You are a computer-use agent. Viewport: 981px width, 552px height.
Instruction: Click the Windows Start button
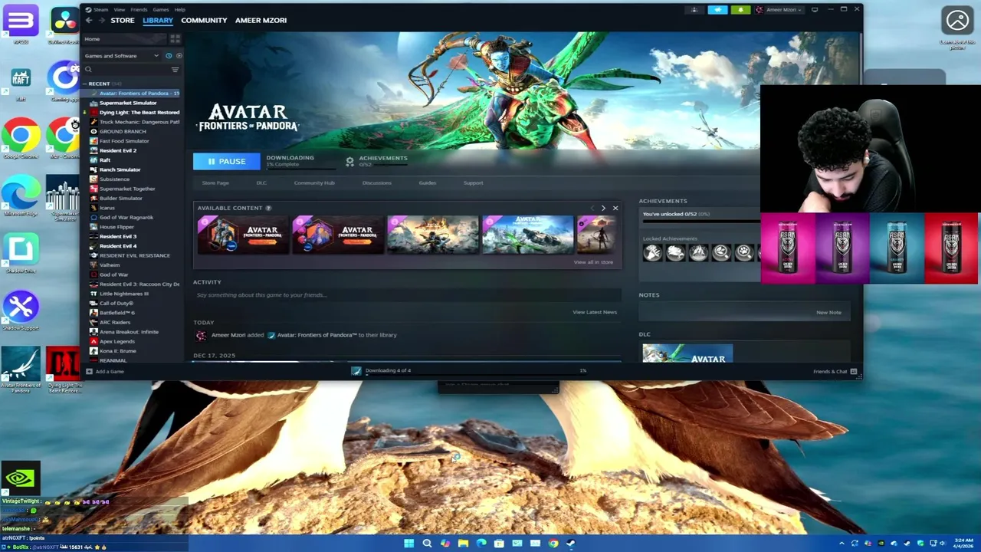point(409,543)
